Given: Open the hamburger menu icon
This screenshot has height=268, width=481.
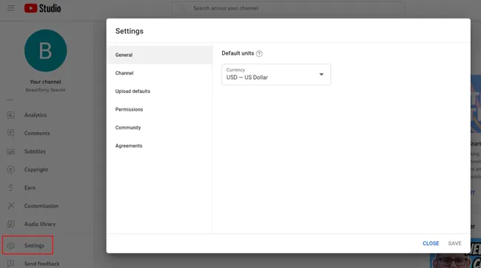Looking at the screenshot, I should pyautogui.click(x=11, y=8).
